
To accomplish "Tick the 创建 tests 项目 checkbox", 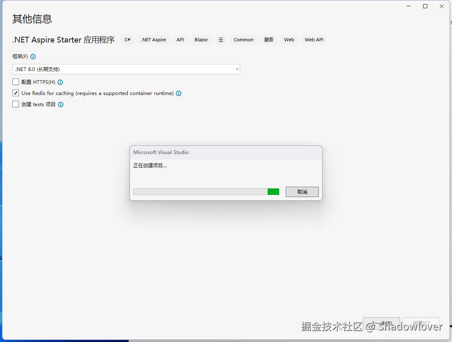I will pyautogui.click(x=16, y=104).
